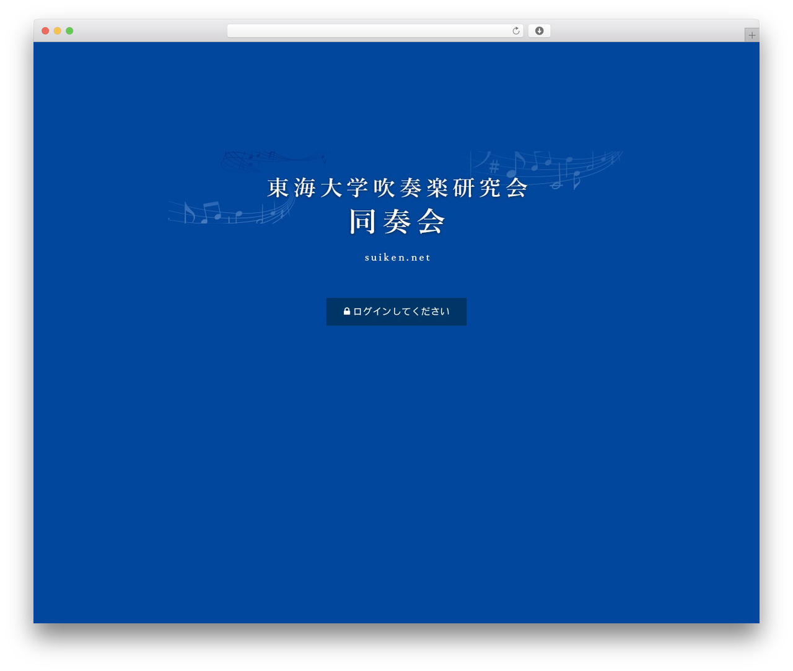Click the 同奏会 heading
This screenshot has width=793, height=671.
click(397, 222)
